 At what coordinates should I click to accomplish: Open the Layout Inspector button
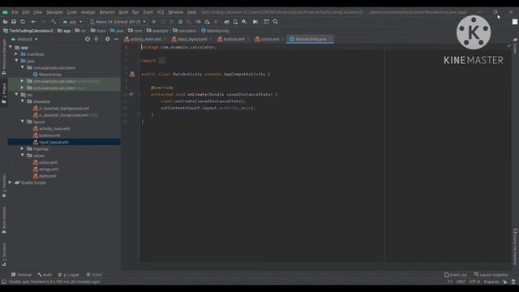pos(491,275)
